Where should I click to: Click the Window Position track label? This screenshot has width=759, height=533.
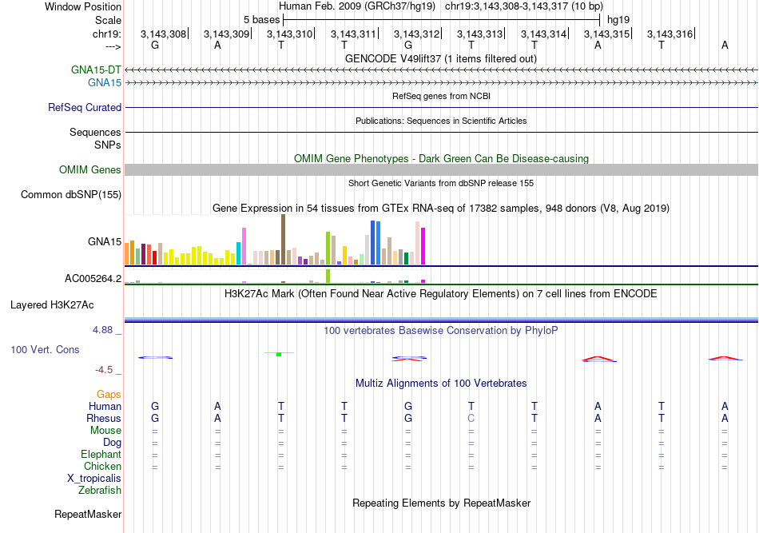pos(83,6)
